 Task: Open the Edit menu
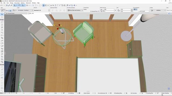(x=4, y=3)
